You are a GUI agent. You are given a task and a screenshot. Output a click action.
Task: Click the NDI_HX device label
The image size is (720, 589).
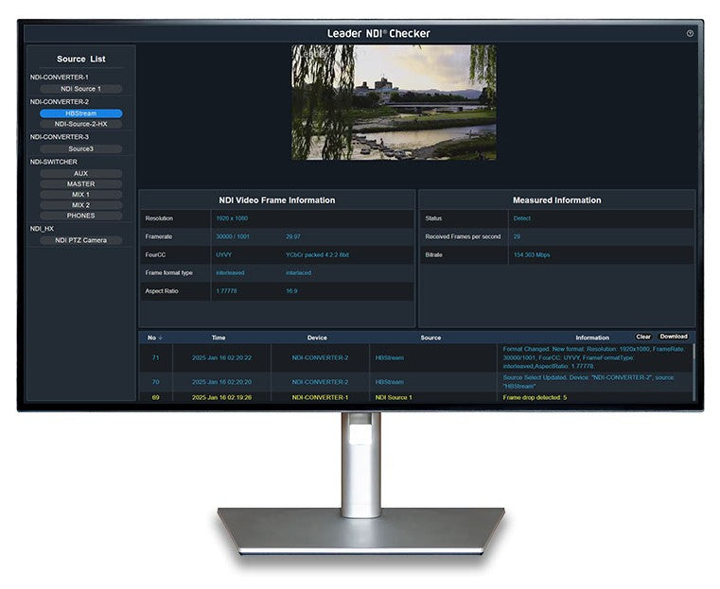click(42, 229)
